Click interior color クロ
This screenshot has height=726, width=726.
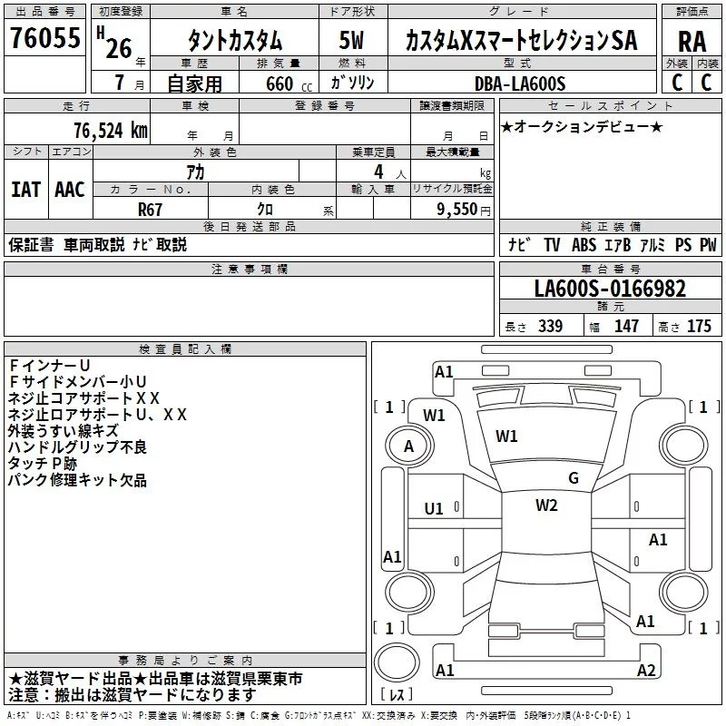pyautogui.click(x=265, y=210)
